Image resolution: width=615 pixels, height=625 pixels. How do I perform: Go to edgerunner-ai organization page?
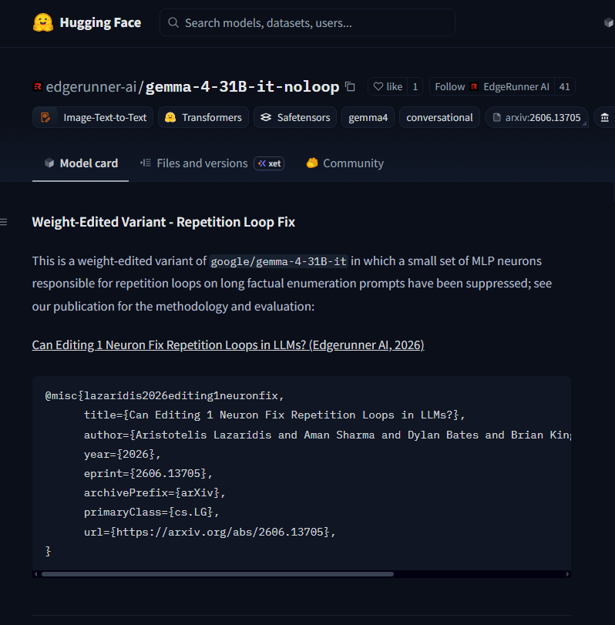(x=91, y=86)
